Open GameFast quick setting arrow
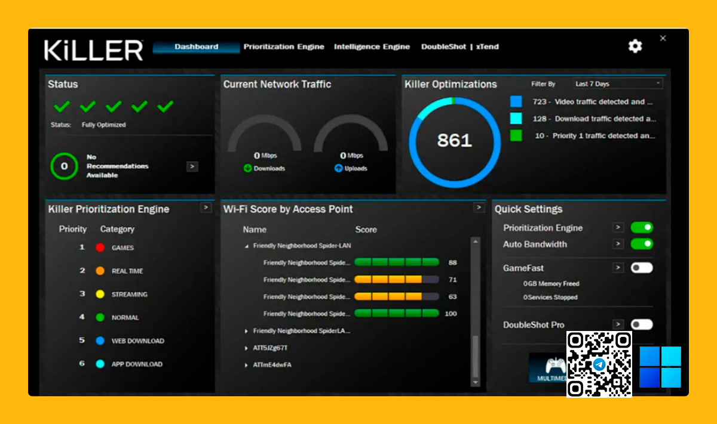Viewport: 717px width, 424px height. pyautogui.click(x=618, y=268)
